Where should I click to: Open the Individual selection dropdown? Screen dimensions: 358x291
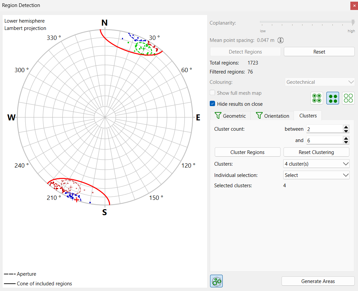[316, 175]
